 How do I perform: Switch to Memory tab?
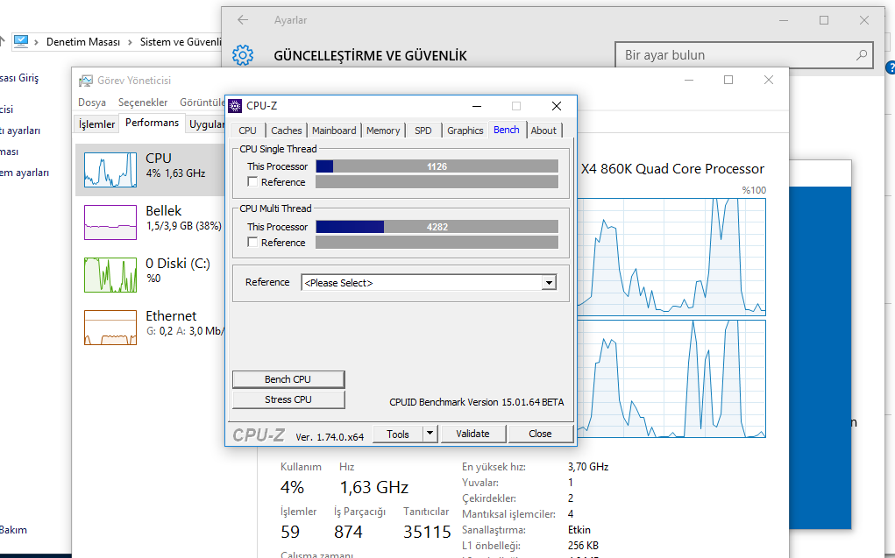pyautogui.click(x=383, y=131)
